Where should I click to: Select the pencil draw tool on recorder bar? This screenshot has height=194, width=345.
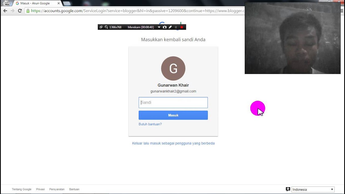tap(170, 27)
